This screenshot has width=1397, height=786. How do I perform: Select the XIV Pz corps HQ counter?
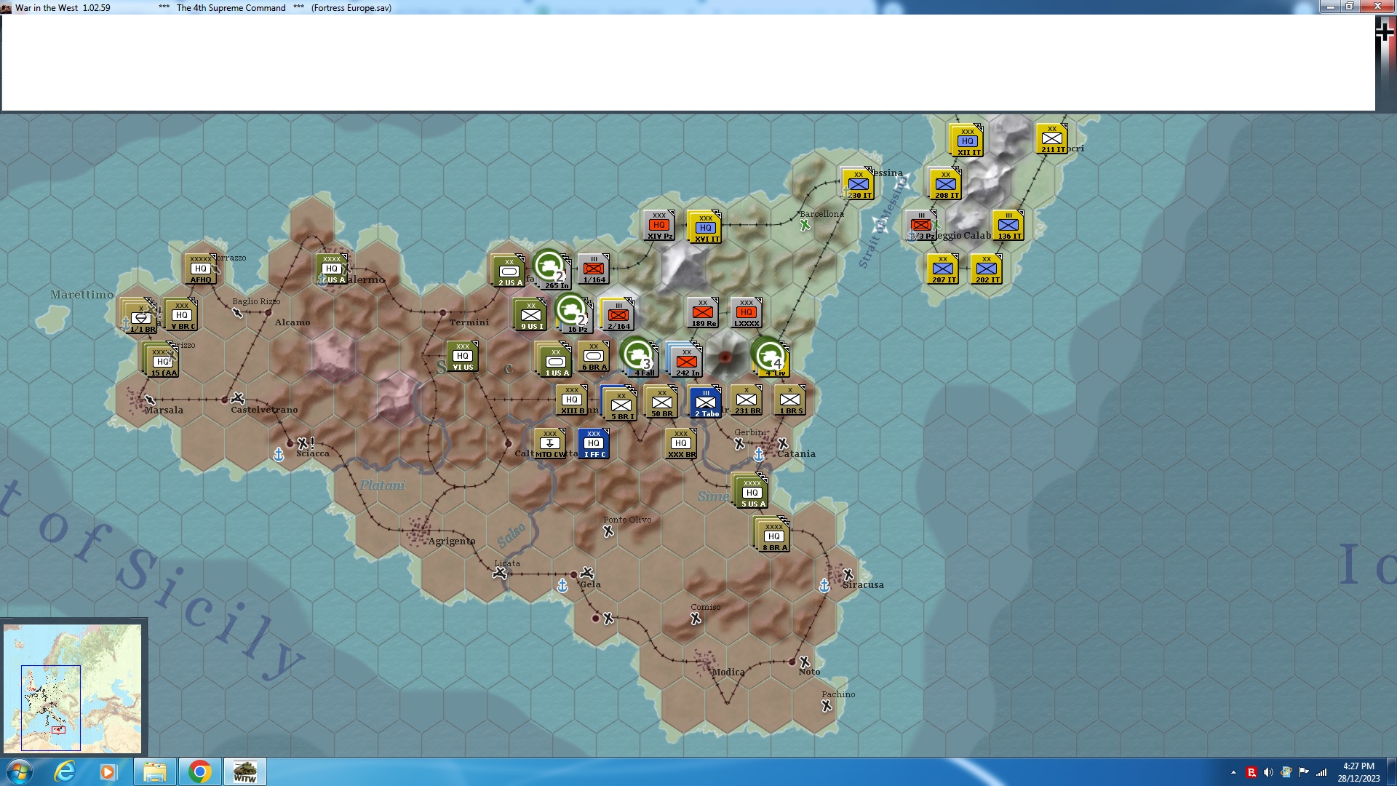(x=659, y=226)
